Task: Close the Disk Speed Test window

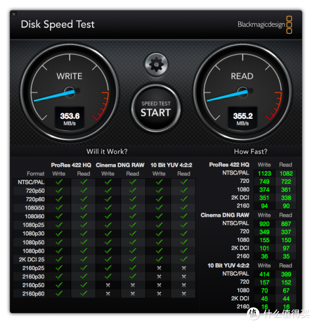Action: [x=14, y=14]
